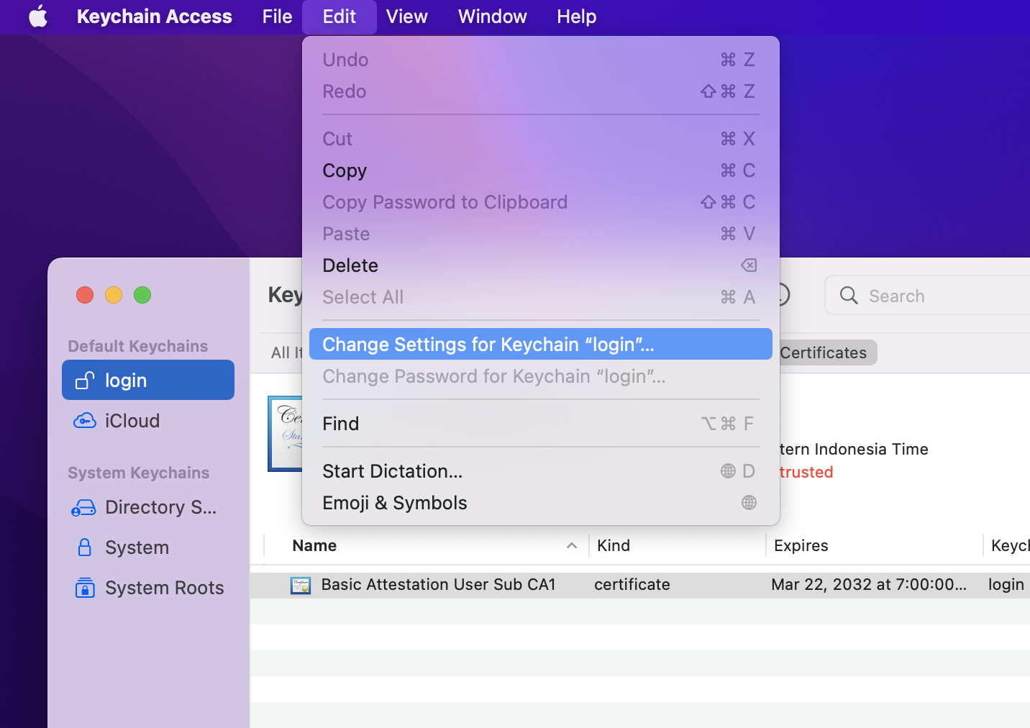Viewport: 1030px width, 728px height.
Task: Open the Help menu
Action: tap(576, 16)
